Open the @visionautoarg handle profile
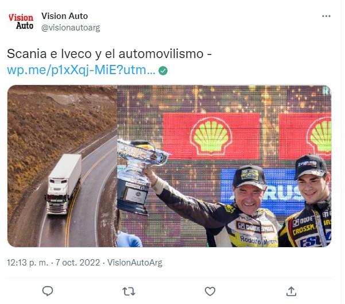345x304 pixels. [71, 28]
